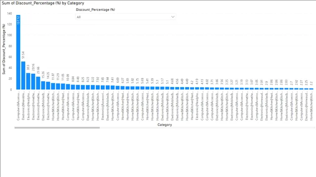Select the bar with value 11.87
Viewport: 316px width, 177px height.
click(x=53, y=87)
